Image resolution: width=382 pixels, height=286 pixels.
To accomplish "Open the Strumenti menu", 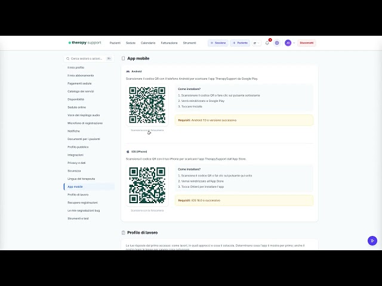I will 190,43.
